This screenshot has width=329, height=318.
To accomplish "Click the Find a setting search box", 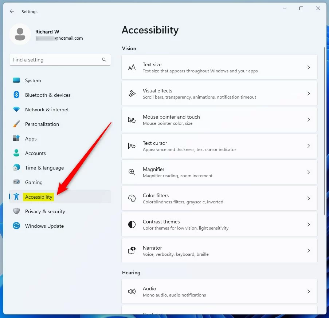I will click(x=60, y=60).
